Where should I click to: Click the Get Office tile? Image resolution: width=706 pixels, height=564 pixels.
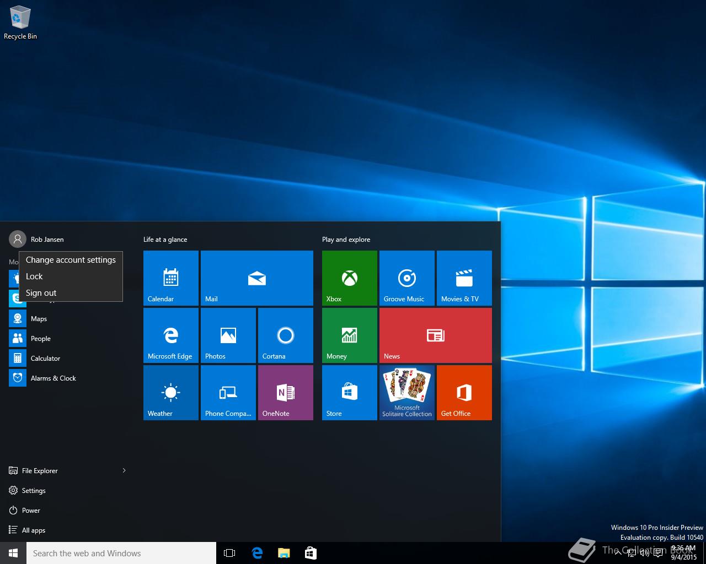[464, 393]
